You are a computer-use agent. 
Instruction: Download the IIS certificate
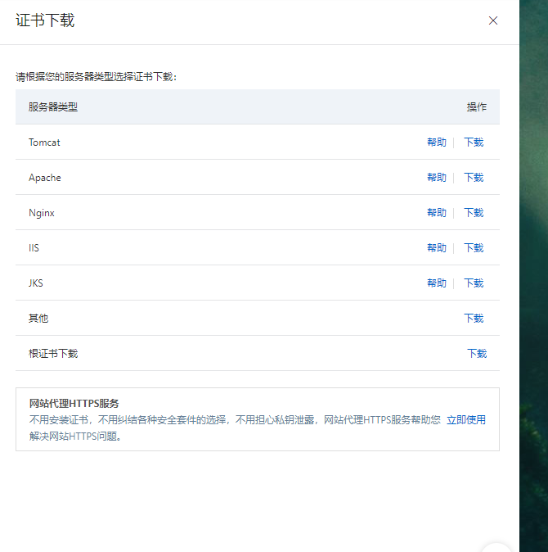474,248
